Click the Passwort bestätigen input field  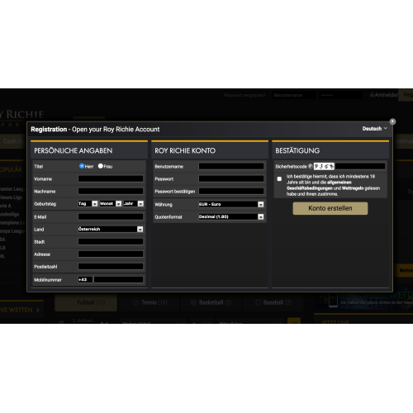click(x=231, y=191)
